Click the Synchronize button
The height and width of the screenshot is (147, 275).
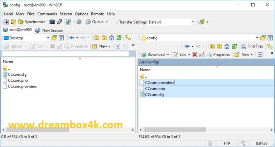32,22
